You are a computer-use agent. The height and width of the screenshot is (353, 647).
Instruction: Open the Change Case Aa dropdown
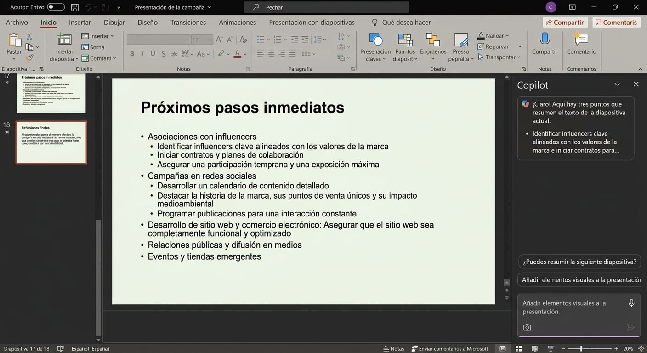click(x=203, y=54)
